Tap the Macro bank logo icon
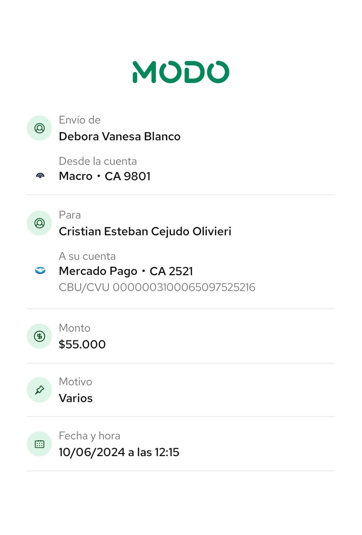This screenshot has height=535, width=362. coord(40,176)
